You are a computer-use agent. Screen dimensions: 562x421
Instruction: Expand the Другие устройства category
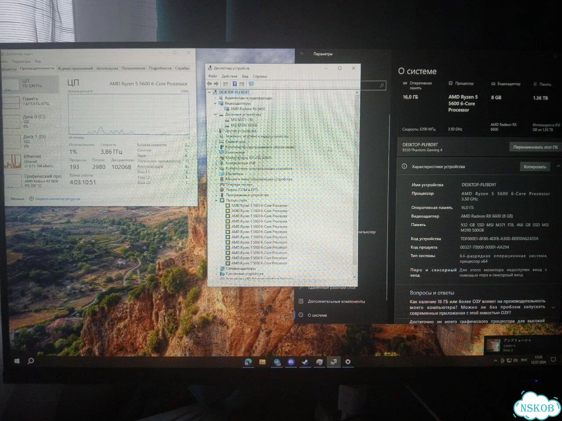click(x=215, y=131)
